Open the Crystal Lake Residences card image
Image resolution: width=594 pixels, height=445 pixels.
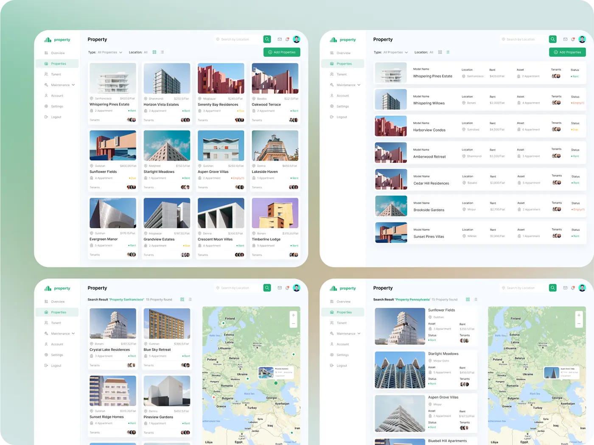pos(113,324)
